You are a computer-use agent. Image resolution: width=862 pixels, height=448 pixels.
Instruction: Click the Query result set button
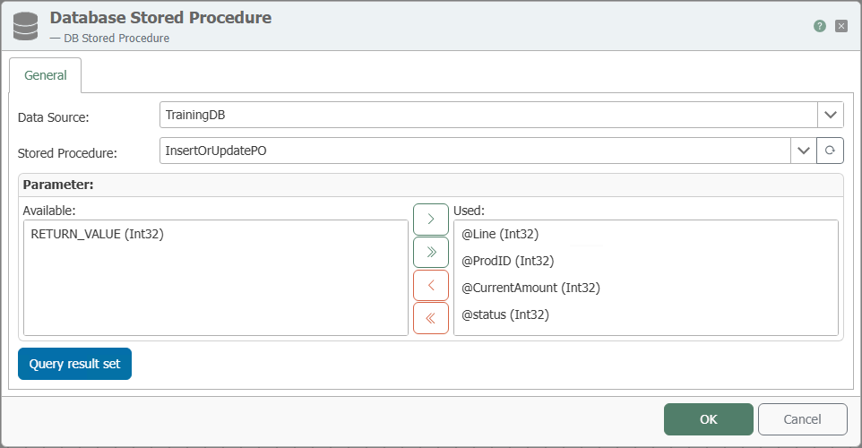[x=74, y=364]
